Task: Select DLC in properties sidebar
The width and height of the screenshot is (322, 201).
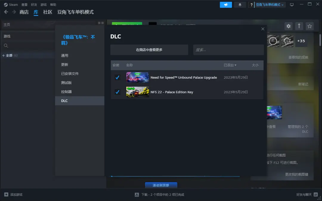Action: (80, 101)
